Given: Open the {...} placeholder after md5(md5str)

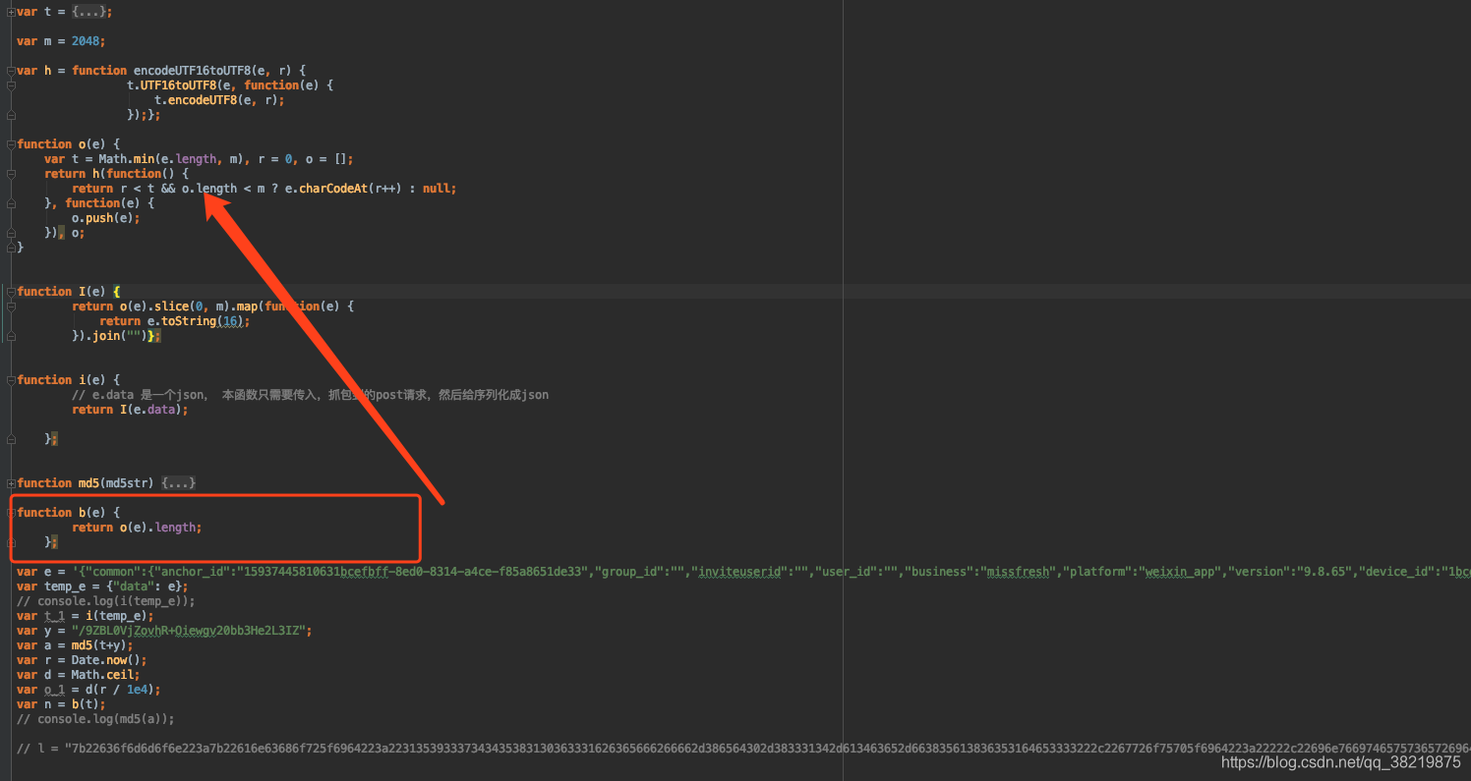Looking at the screenshot, I should point(179,483).
